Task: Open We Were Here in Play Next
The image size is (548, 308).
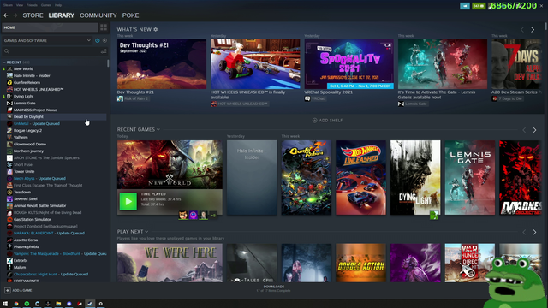Action: 170,263
